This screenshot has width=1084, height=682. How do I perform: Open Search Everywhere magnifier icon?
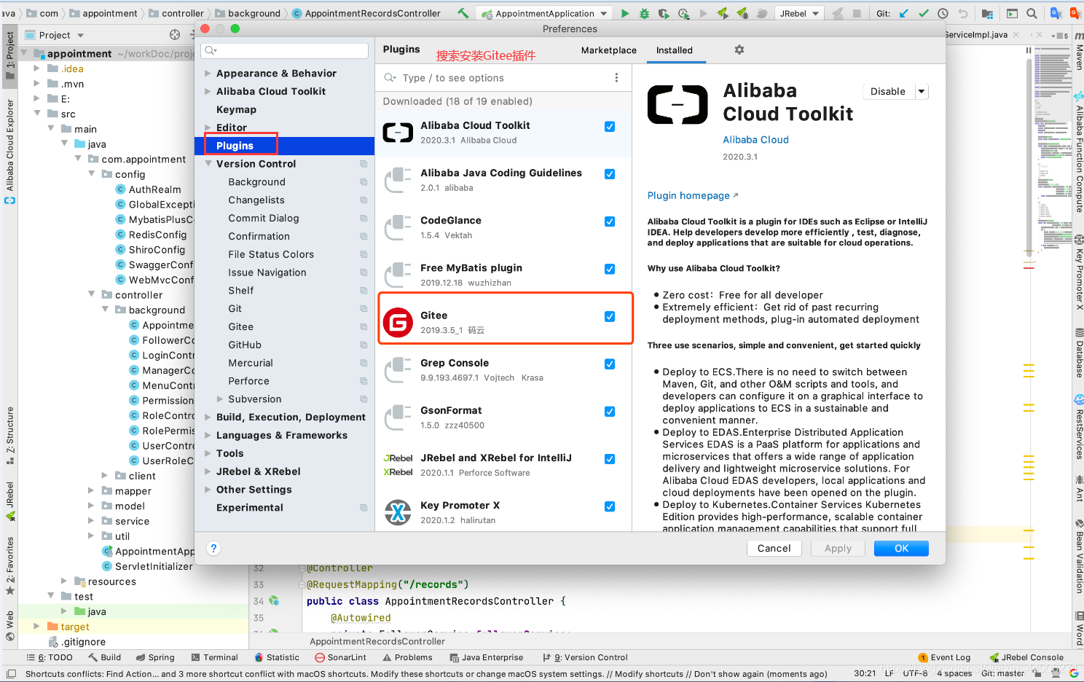[1032, 13]
